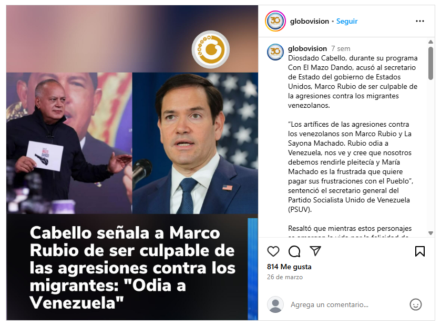Click globovision avatar beside the caption
This screenshot has width=441, height=326.
275,52
